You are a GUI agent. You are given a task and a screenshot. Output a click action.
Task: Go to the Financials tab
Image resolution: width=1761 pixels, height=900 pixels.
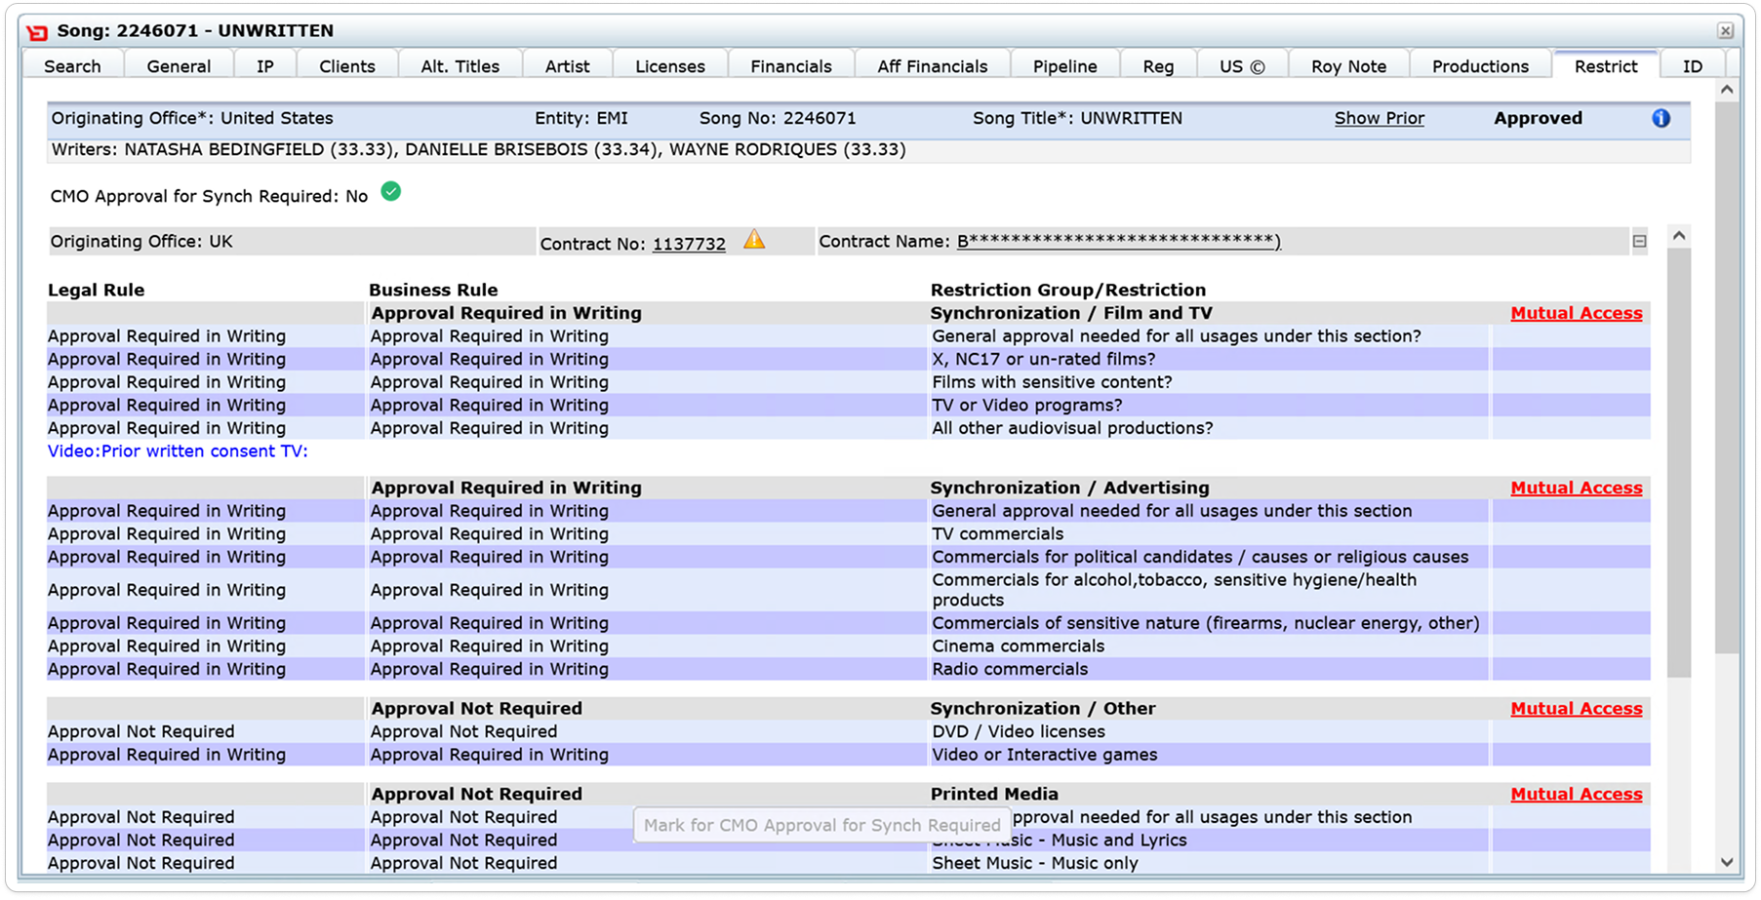791,66
